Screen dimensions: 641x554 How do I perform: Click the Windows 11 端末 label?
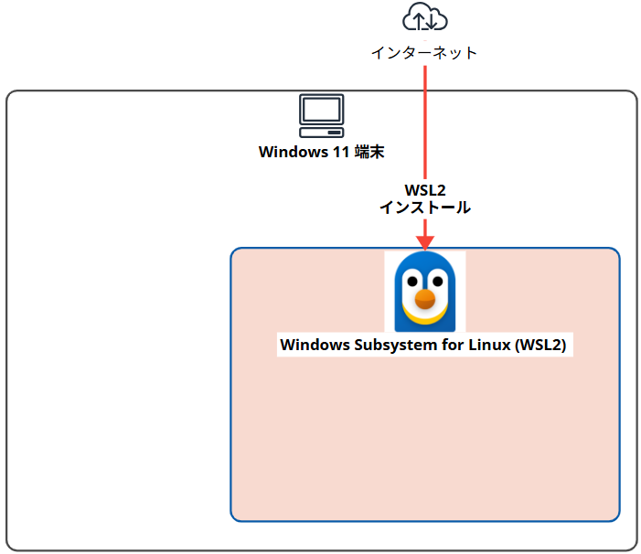[321, 152]
